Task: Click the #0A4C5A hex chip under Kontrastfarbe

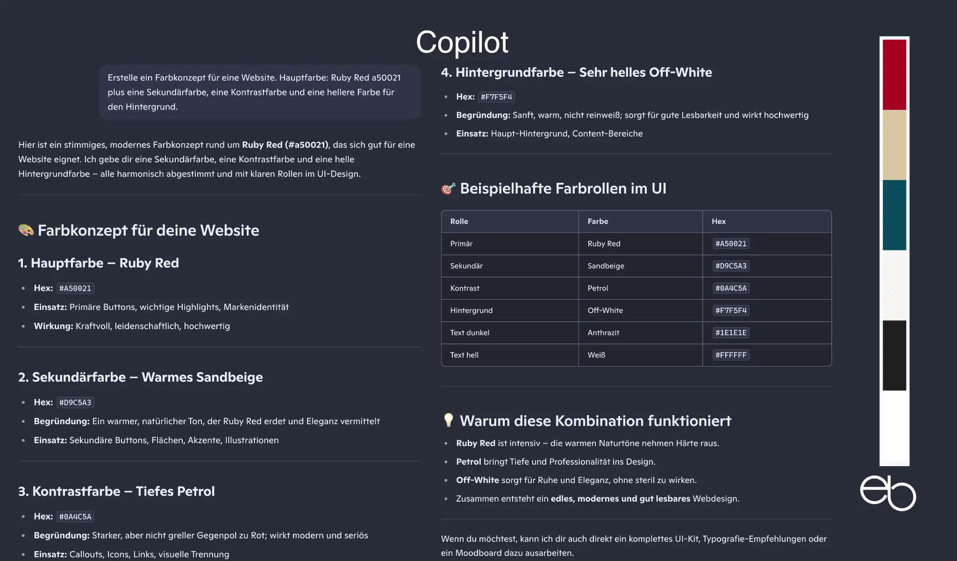Action: [75, 517]
